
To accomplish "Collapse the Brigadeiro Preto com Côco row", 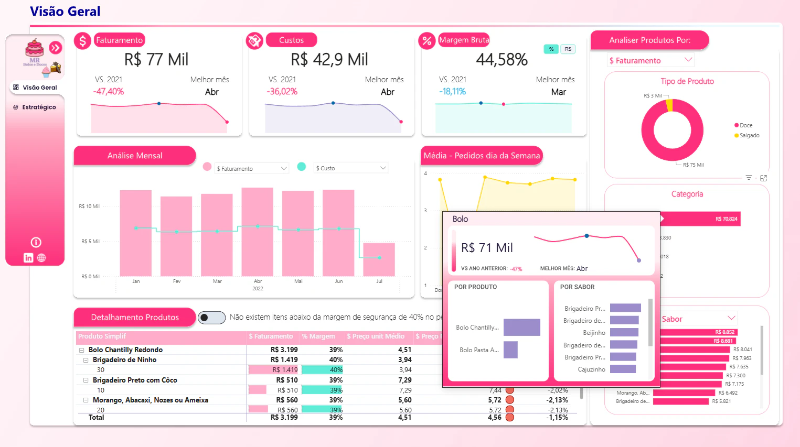I will [x=86, y=380].
